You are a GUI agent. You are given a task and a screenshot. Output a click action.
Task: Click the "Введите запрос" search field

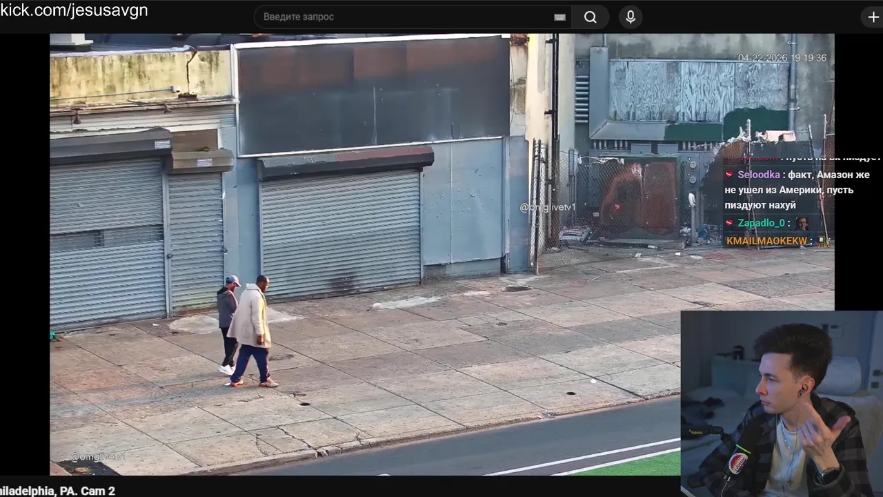pos(413,17)
